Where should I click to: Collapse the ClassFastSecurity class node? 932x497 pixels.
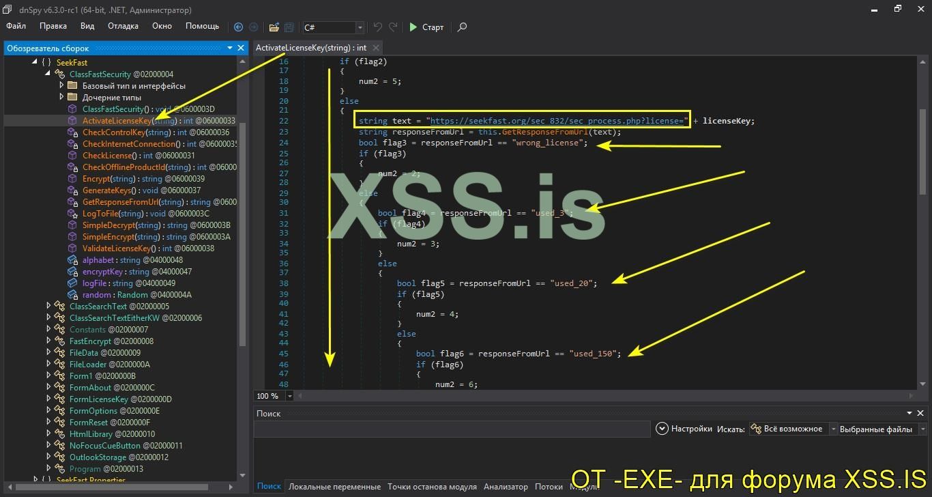[x=48, y=74]
